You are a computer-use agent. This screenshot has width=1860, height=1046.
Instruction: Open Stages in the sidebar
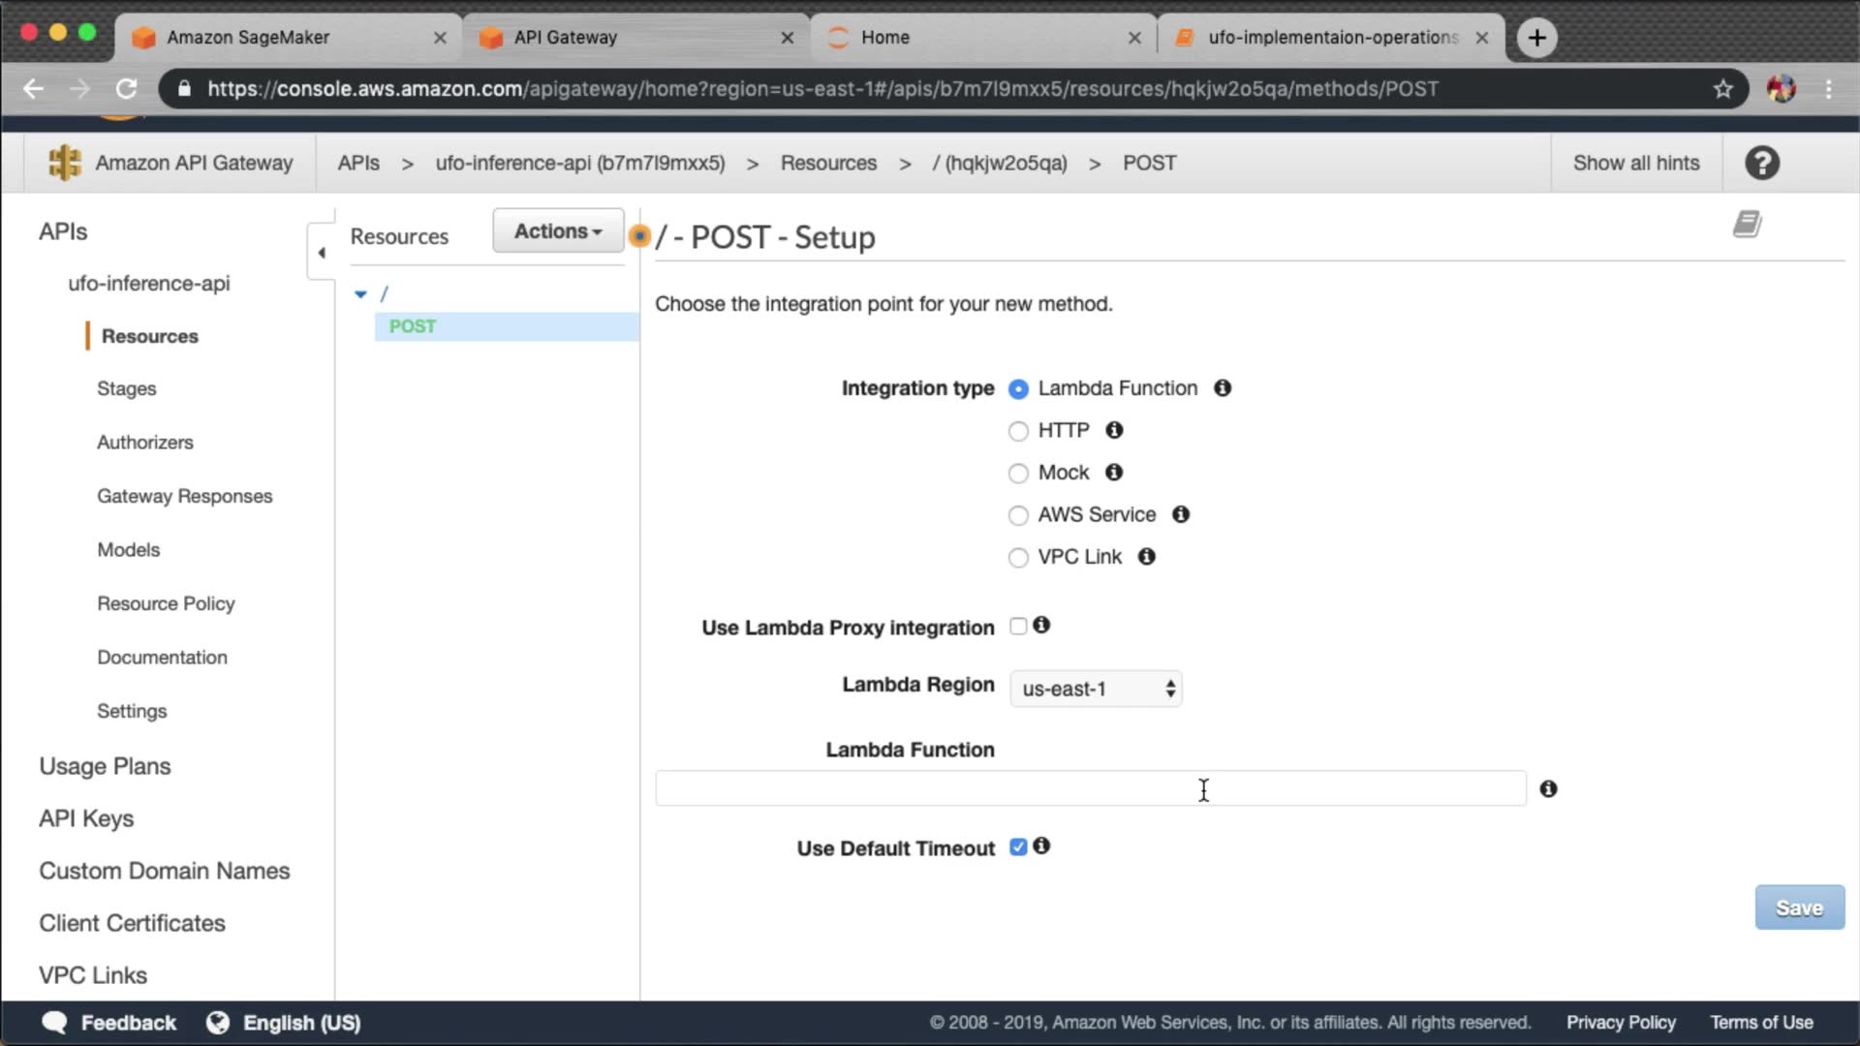coord(126,388)
